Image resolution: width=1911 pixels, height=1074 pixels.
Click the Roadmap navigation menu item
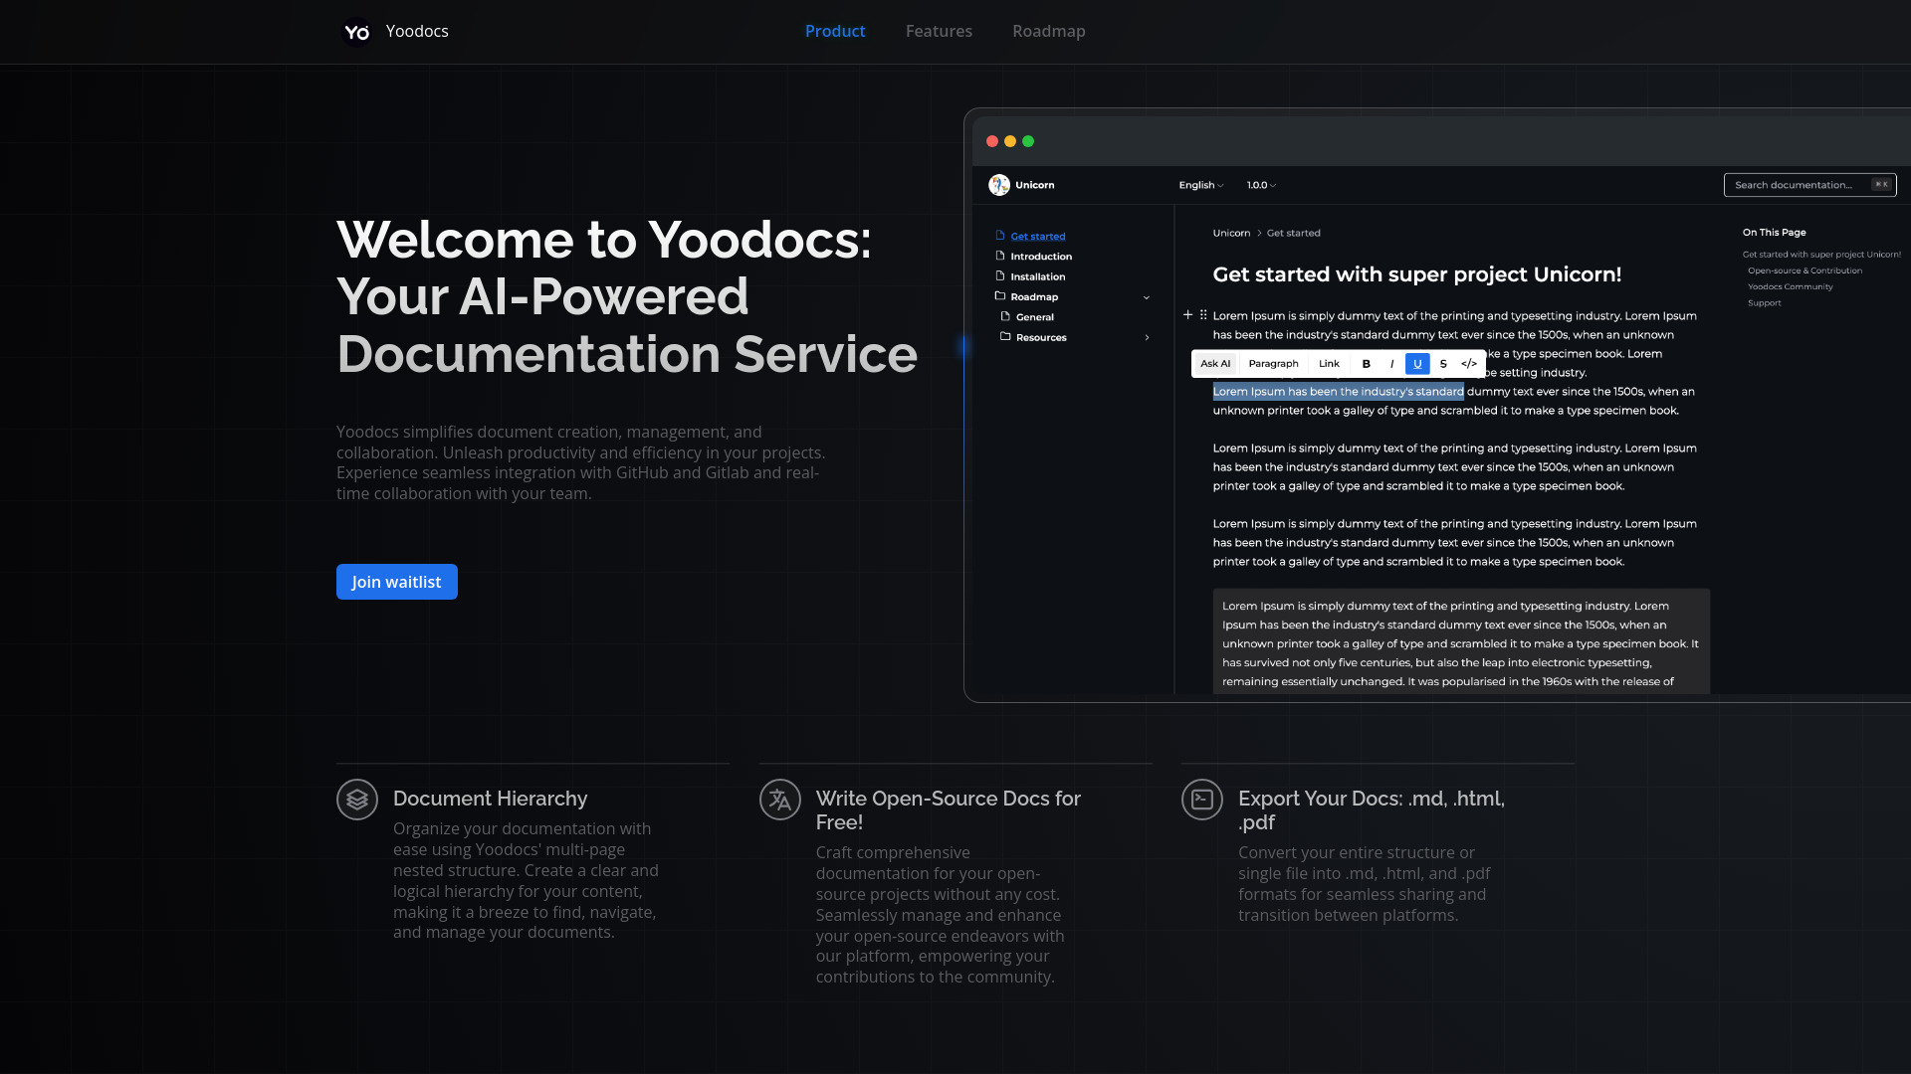[1049, 30]
